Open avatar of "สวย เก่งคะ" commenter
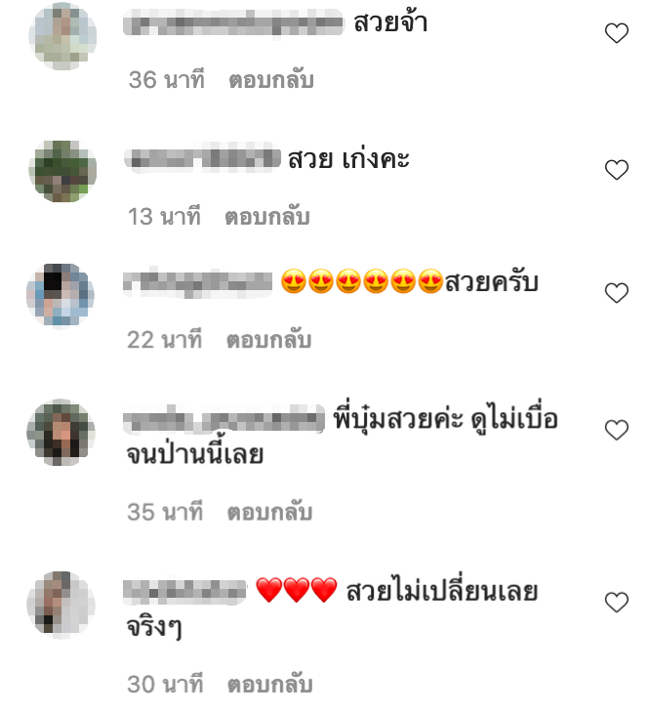Image resolution: width=650 pixels, height=714 pixels. [x=62, y=171]
